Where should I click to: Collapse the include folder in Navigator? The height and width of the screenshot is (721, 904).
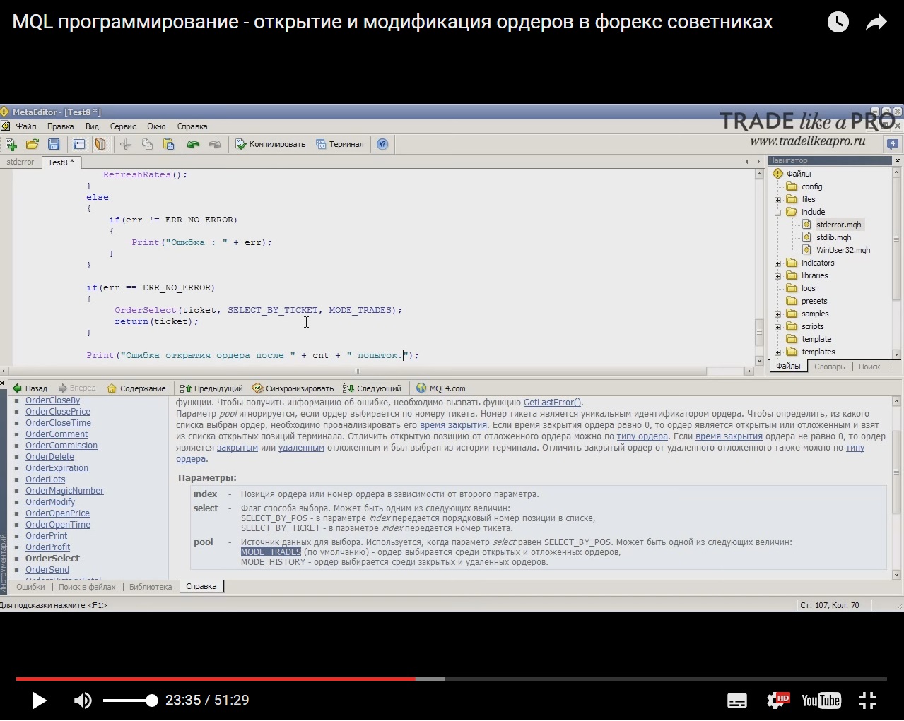[x=778, y=213]
